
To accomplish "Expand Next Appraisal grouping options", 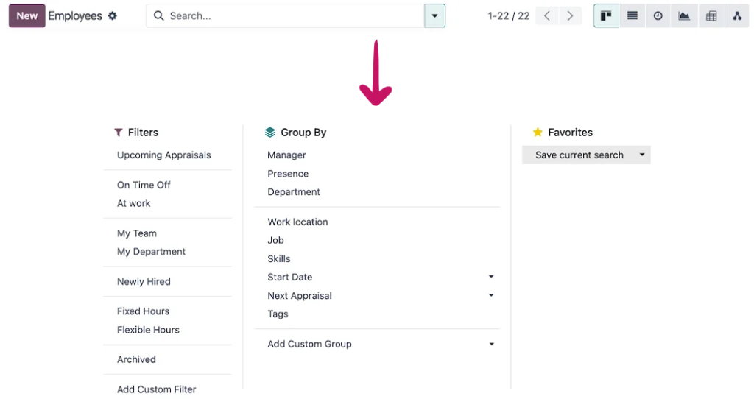I will [x=491, y=296].
